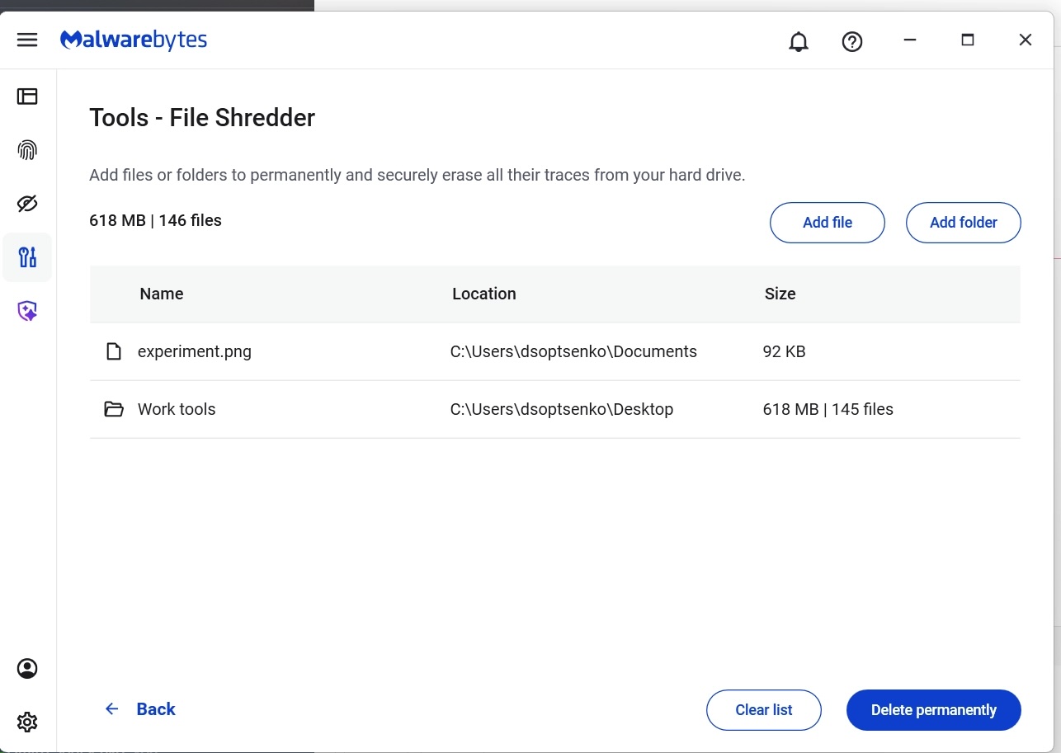1061x753 pixels.
Task: Open the Account profile icon
Action: [x=27, y=668]
